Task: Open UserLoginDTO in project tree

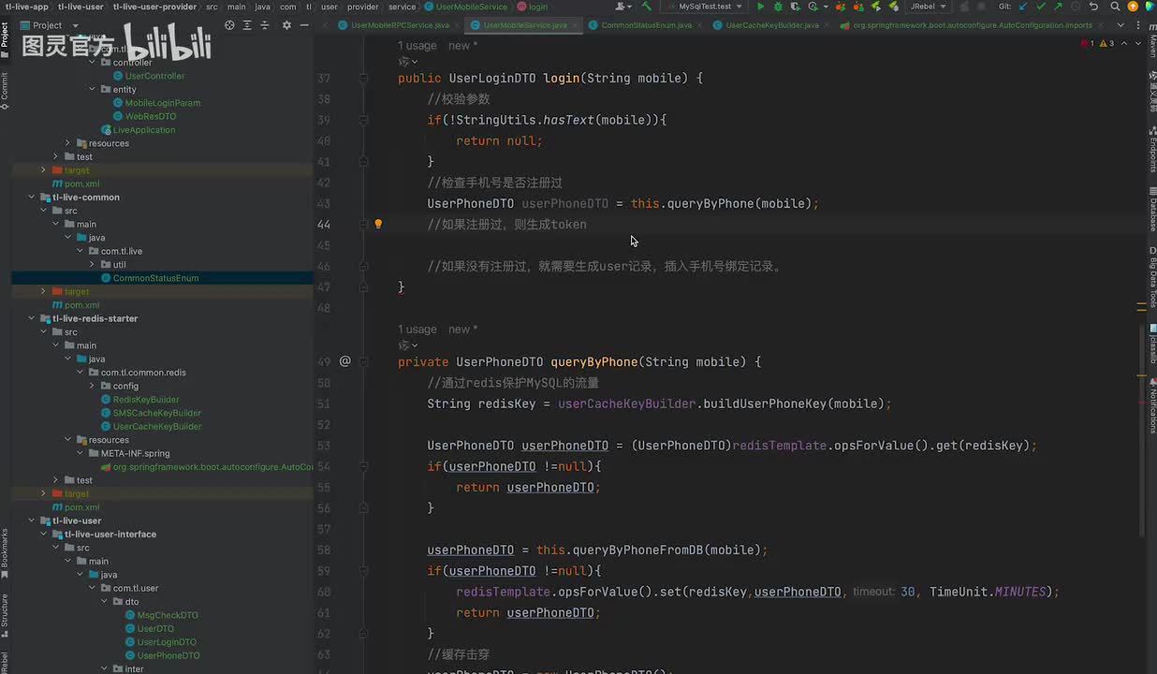Action: coord(167,642)
